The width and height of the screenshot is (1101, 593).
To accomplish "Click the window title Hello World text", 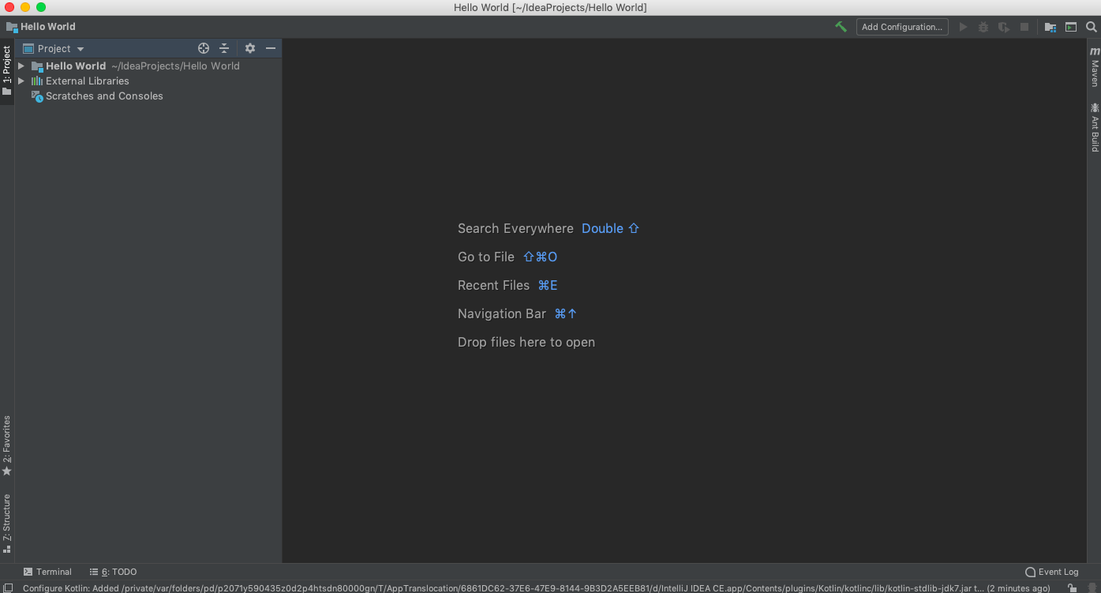I will point(550,7).
